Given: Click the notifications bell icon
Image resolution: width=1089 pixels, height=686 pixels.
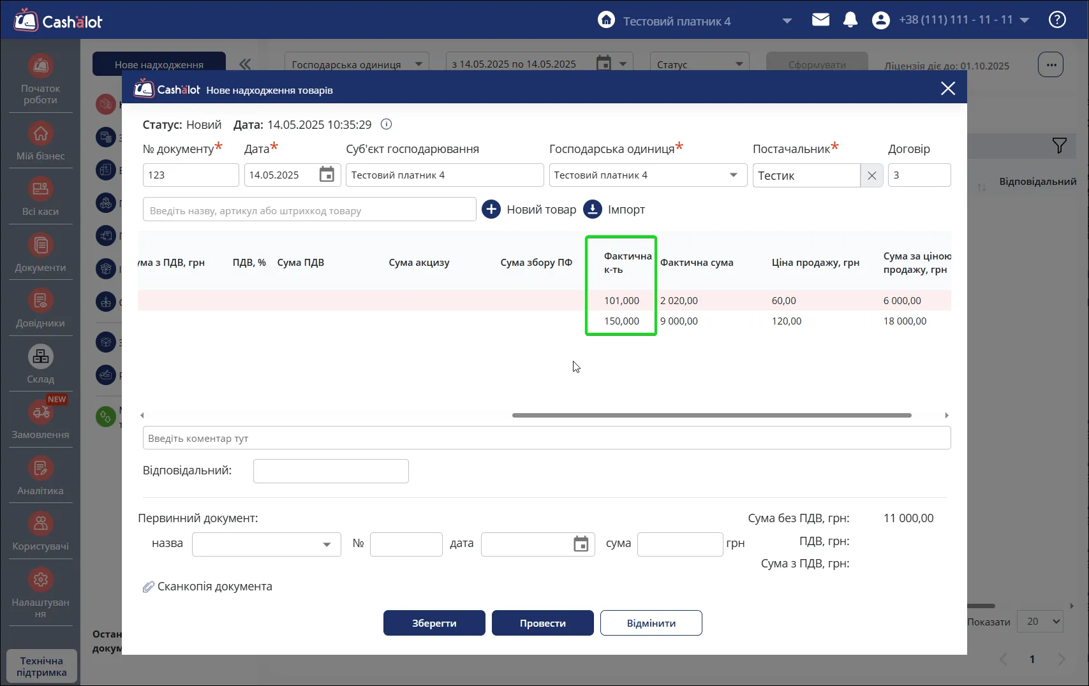Looking at the screenshot, I should pyautogui.click(x=850, y=20).
